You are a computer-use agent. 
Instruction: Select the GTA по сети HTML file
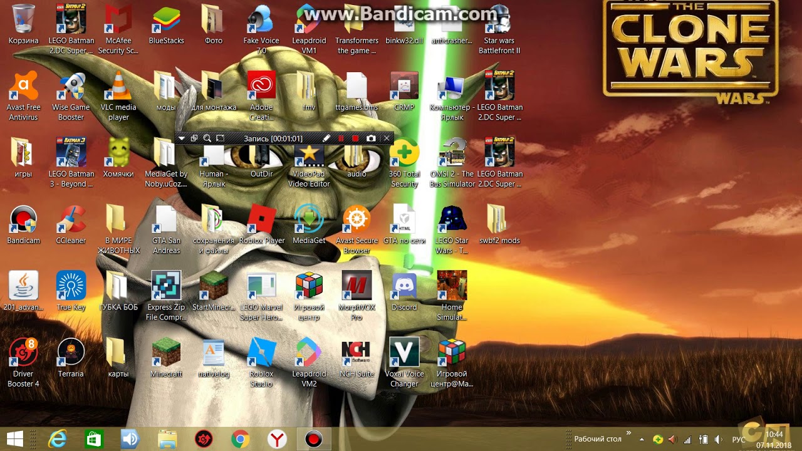point(404,225)
